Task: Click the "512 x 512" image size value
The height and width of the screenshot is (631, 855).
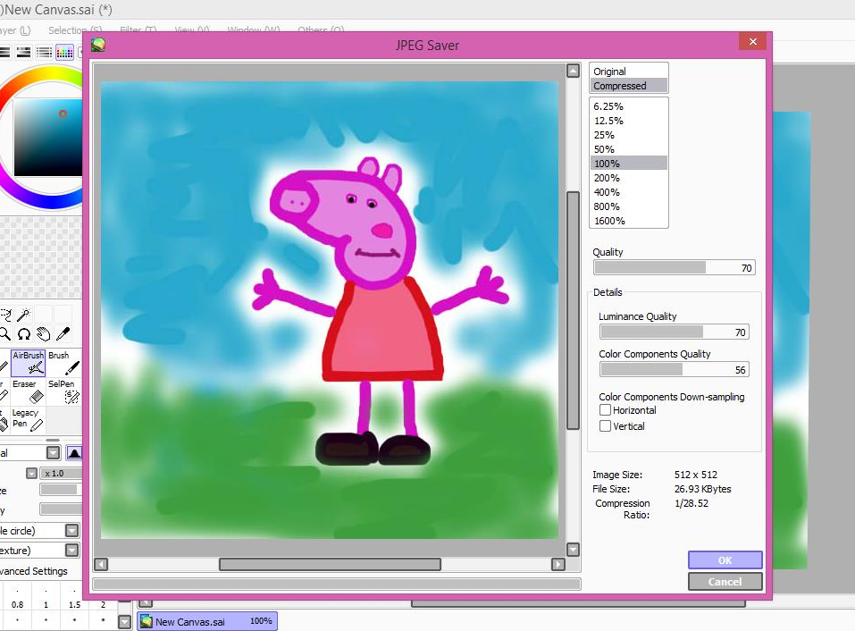Action: point(696,475)
